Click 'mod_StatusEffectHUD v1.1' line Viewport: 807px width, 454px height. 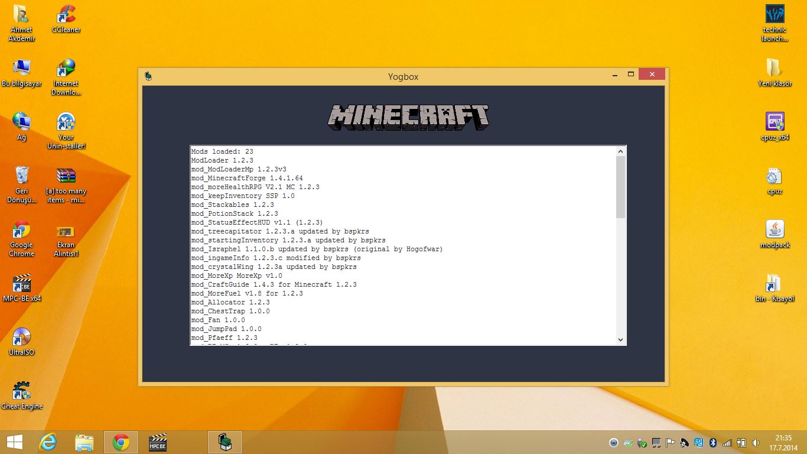click(257, 222)
